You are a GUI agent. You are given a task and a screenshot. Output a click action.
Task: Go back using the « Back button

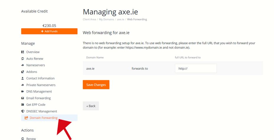coord(91,106)
